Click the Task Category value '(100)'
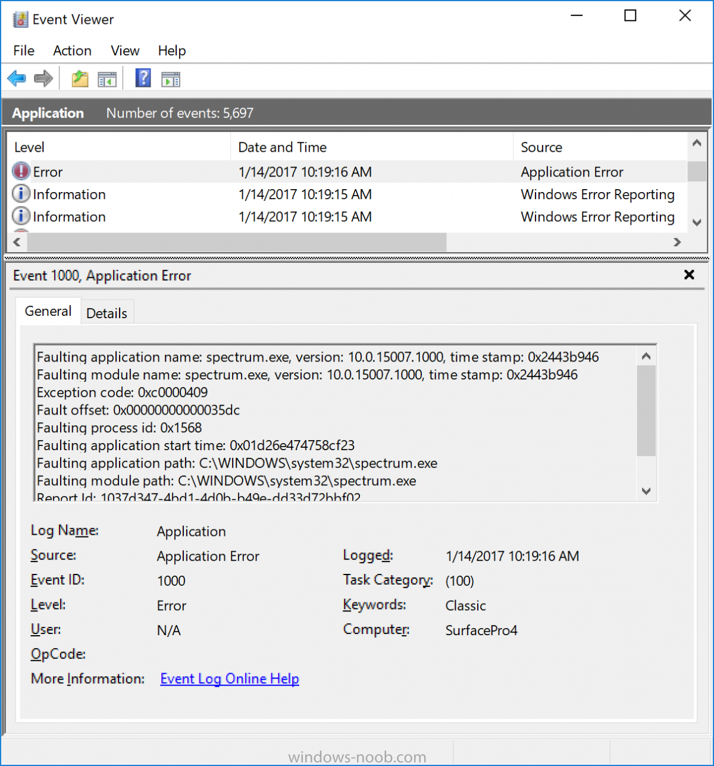The image size is (714, 766). point(460,581)
